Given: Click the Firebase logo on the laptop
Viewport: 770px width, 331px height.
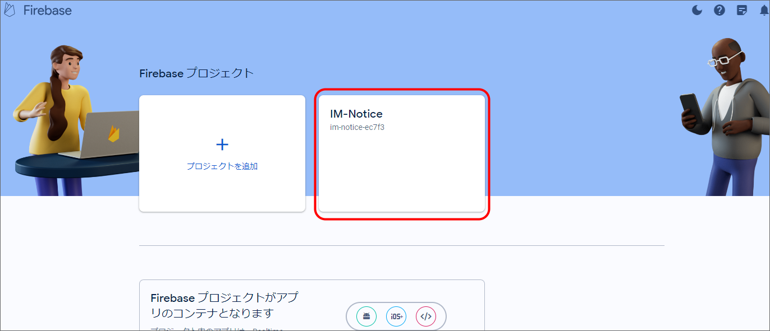Looking at the screenshot, I should point(114,133).
